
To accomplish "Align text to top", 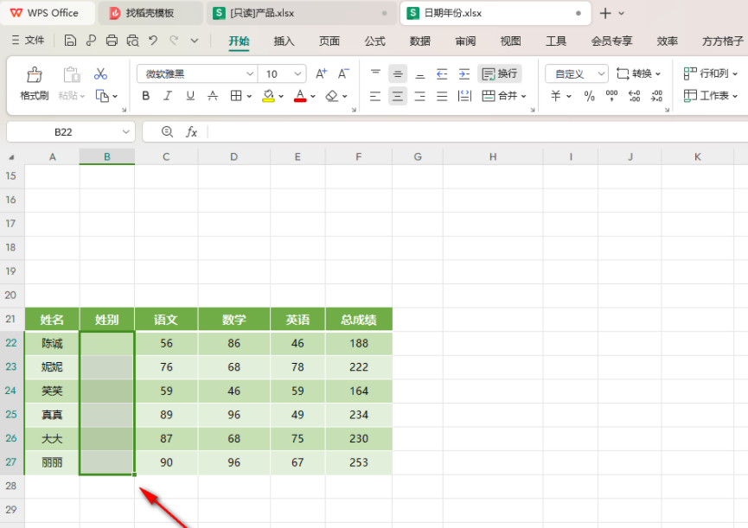I will click(x=375, y=73).
